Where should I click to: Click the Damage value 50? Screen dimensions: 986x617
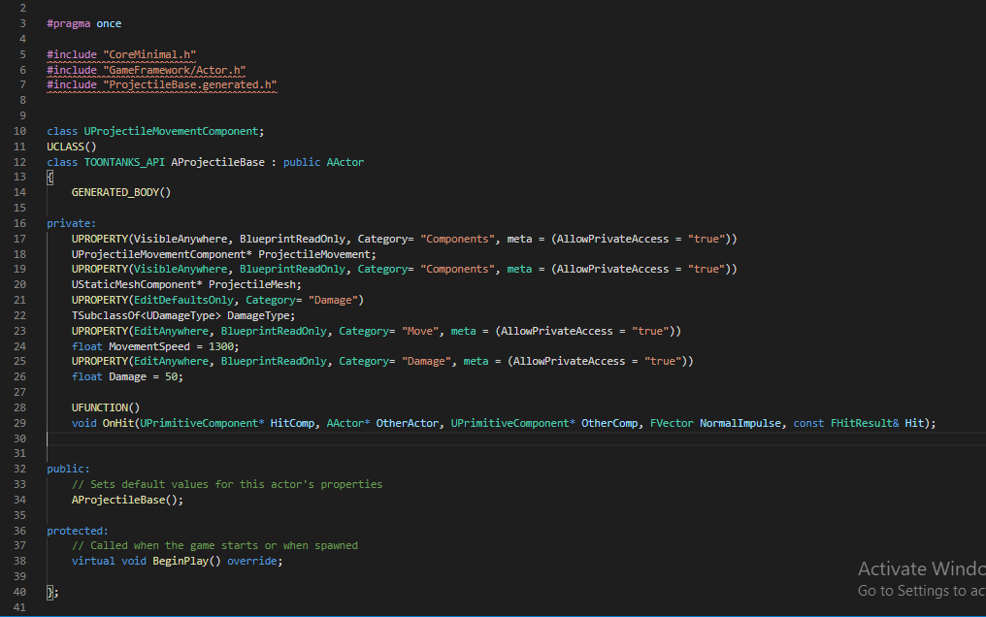171,376
